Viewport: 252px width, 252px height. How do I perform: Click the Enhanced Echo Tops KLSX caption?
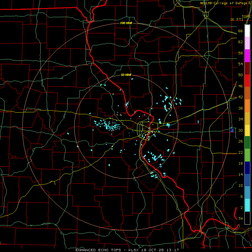click(x=127, y=250)
